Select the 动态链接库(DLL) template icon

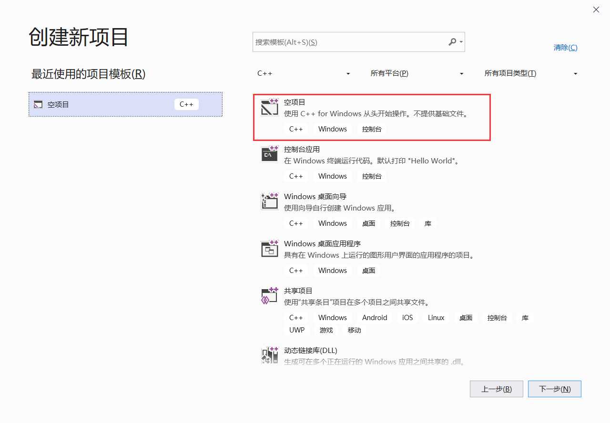coord(270,355)
